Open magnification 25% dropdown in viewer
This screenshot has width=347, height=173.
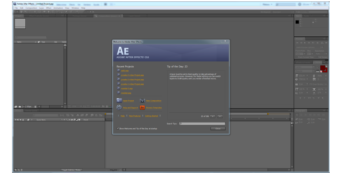[x=76, y=106]
